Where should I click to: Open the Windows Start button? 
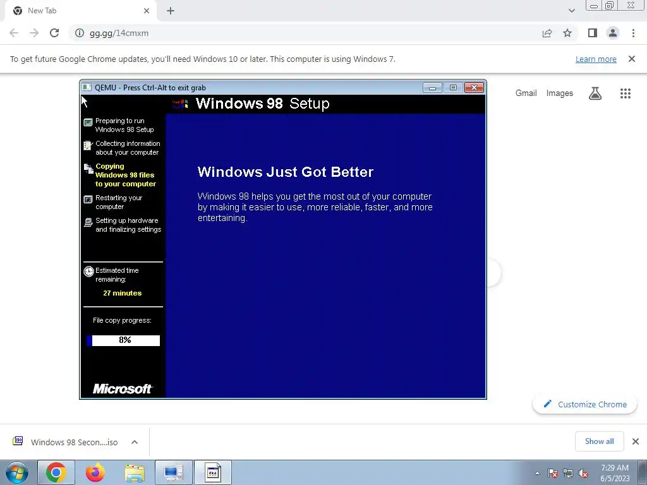[17, 472]
